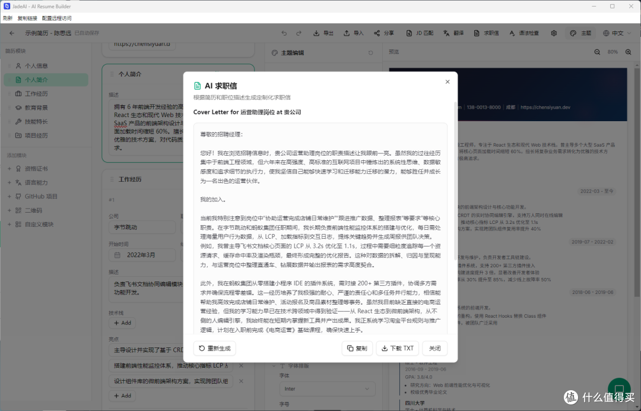Open the 中文 language dropdown

click(x=617, y=33)
